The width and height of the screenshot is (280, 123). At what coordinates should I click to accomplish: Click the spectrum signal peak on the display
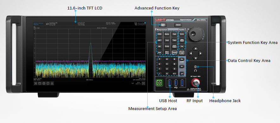click(x=91, y=44)
